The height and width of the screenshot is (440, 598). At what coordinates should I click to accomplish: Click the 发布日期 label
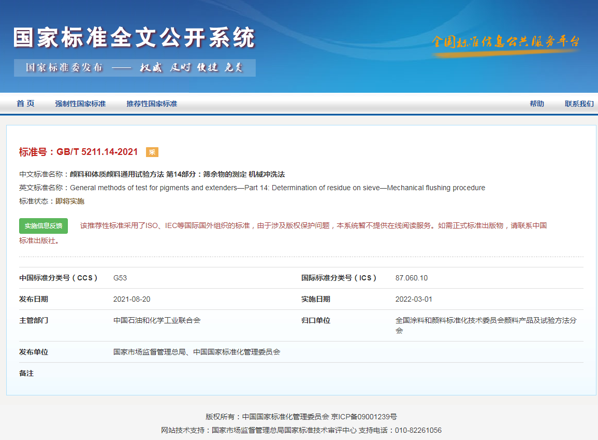34,299
